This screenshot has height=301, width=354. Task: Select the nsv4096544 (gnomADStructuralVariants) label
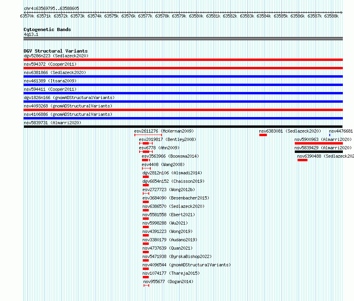coord(187,265)
